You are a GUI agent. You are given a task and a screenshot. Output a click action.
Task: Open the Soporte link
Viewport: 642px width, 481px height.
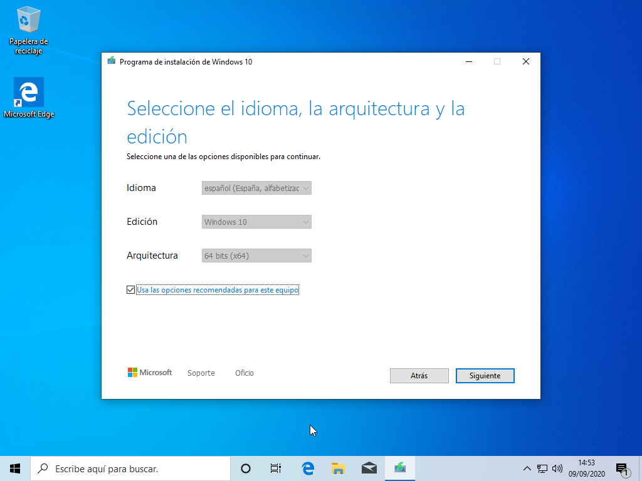[201, 373]
